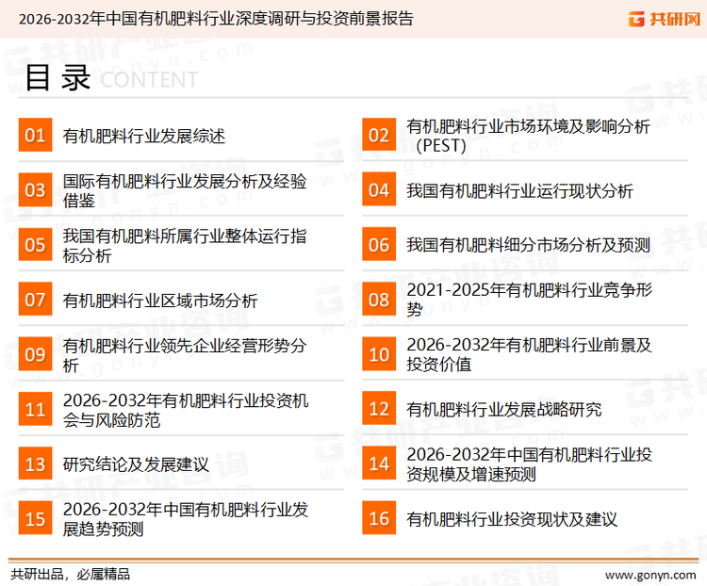
Task: Select 2026-2032年有机肥料行业投资机会与风险防范 entry
Action: (x=186, y=410)
